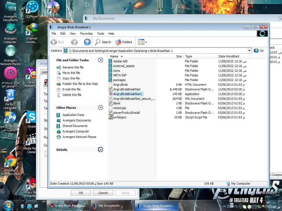Select the packages folder icon
This screenshot has height=211, width=282.
[110, 80]
